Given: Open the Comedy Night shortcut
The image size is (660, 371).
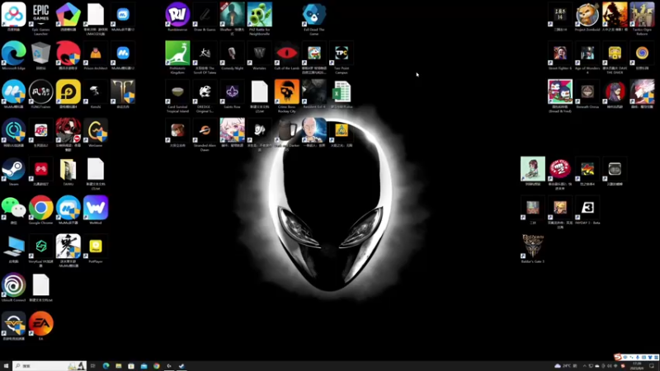Looking at the screenshot, I should [232, 56].
